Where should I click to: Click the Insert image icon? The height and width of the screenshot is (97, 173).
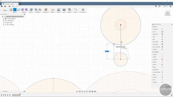click(59, 10)
